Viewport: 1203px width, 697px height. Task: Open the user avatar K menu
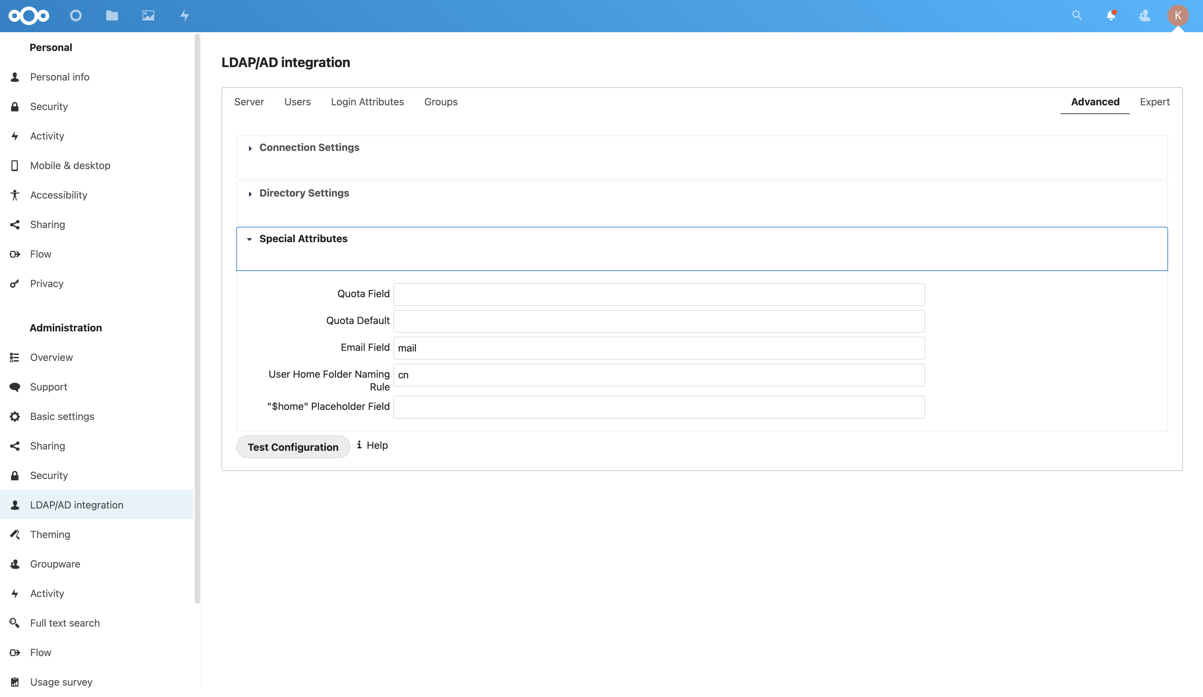1178,16
